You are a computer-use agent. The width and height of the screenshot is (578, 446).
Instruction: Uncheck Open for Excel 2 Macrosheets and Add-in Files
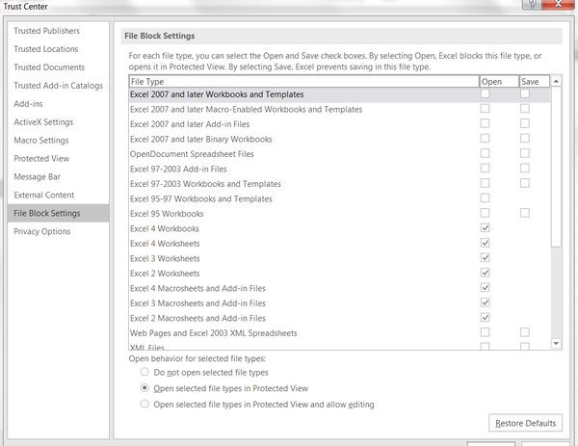tap(486, 317)
